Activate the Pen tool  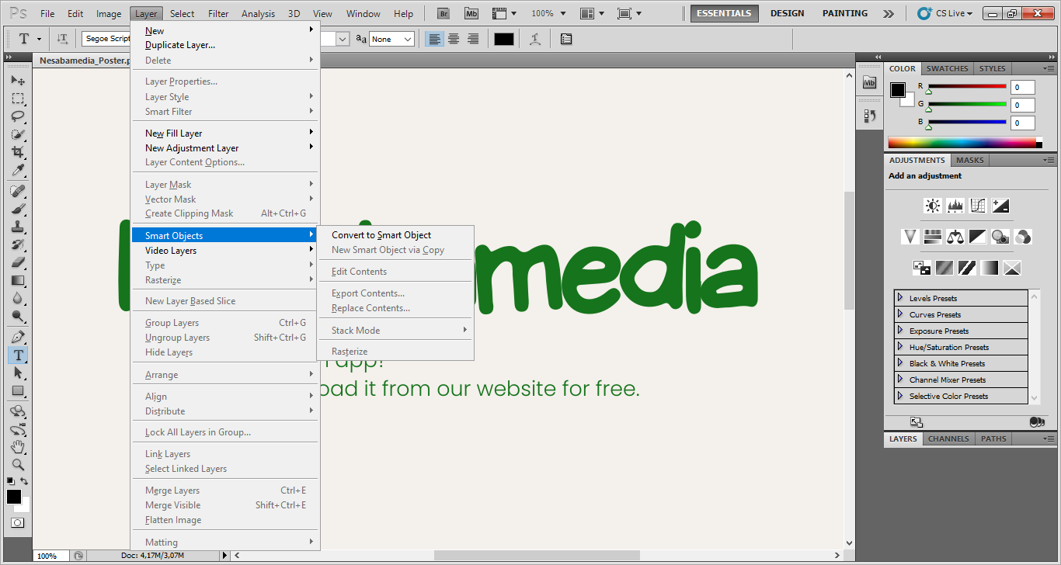click(17, 337)
